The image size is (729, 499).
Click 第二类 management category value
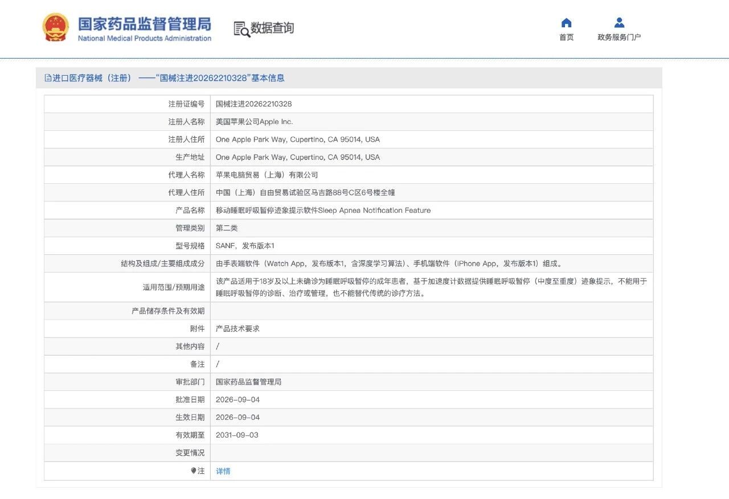pos(227,228)
